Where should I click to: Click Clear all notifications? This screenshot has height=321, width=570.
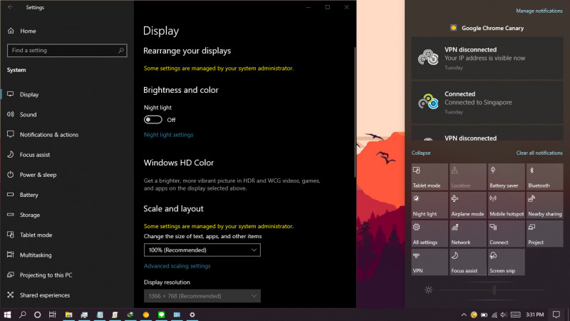pyautogui.click(x=539, y=153)
